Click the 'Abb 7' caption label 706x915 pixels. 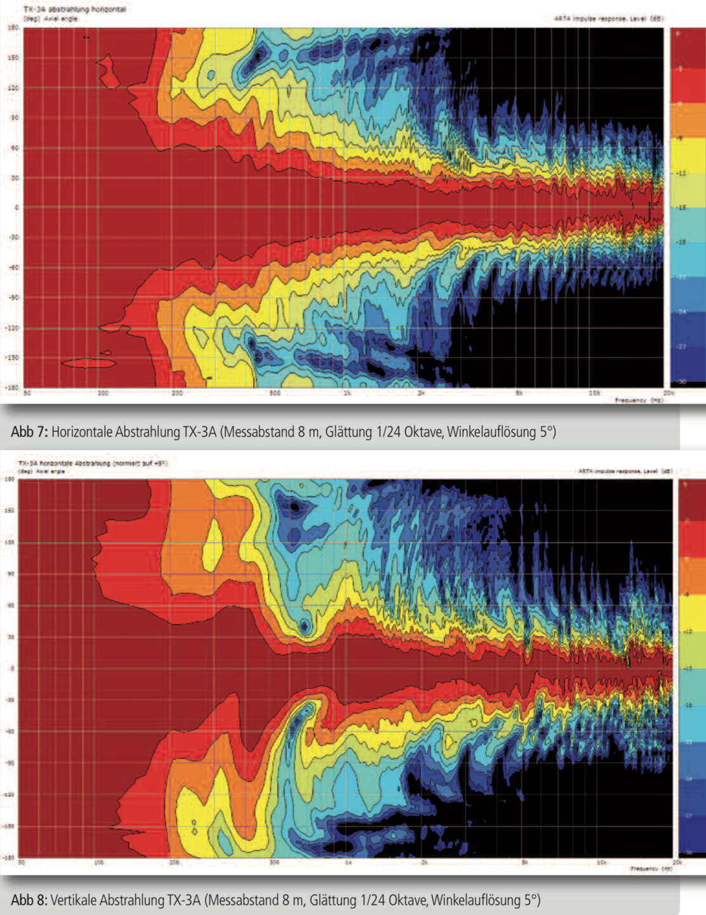[29, 432]
